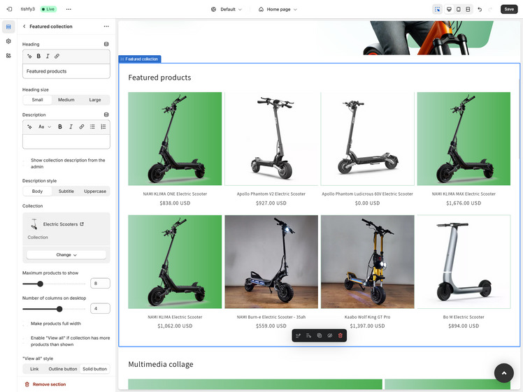The width and height of the screenshot is (523, 392).
Task: Set Description style to Body
Action: click(37, 191)
